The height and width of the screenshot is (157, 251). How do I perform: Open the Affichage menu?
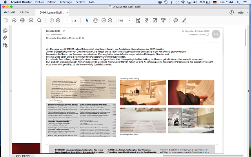(66, 2)
